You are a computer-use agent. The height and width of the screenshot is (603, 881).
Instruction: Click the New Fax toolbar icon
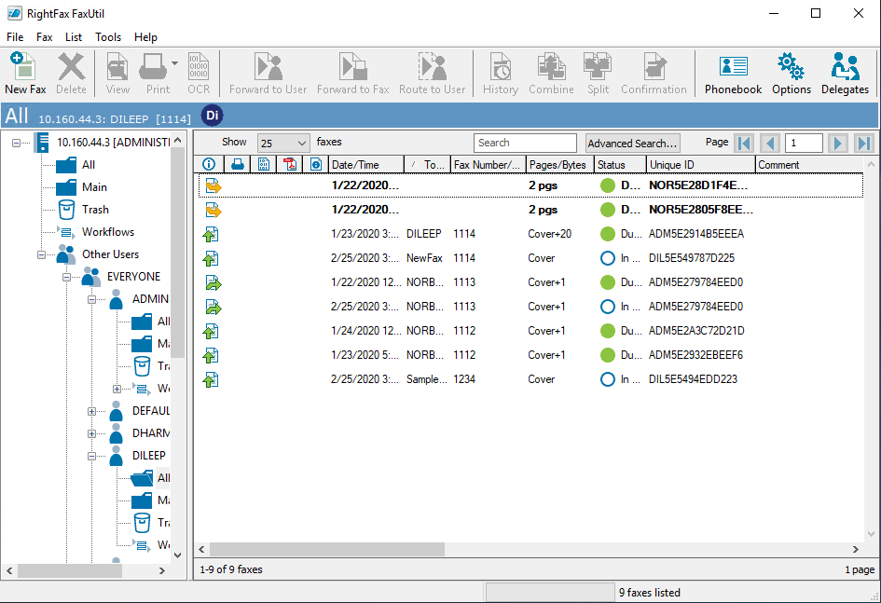pyautogui.click(x=24, y=73)
